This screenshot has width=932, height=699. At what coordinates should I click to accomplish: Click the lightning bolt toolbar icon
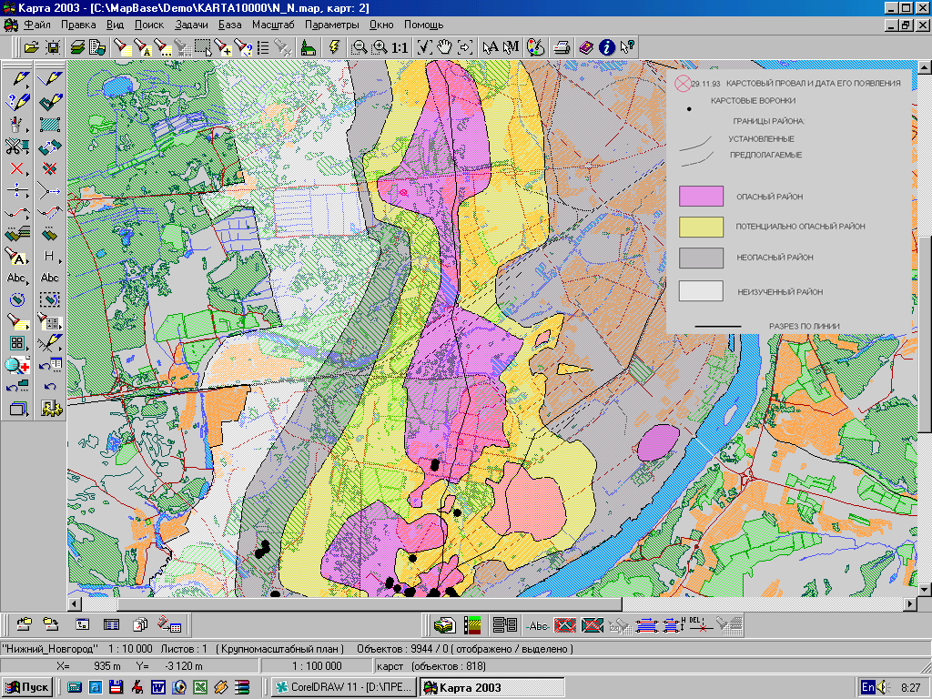[334, 46]
